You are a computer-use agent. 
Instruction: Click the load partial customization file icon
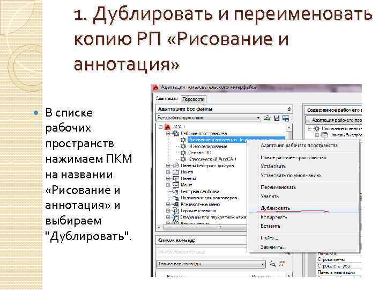[268, 118]
